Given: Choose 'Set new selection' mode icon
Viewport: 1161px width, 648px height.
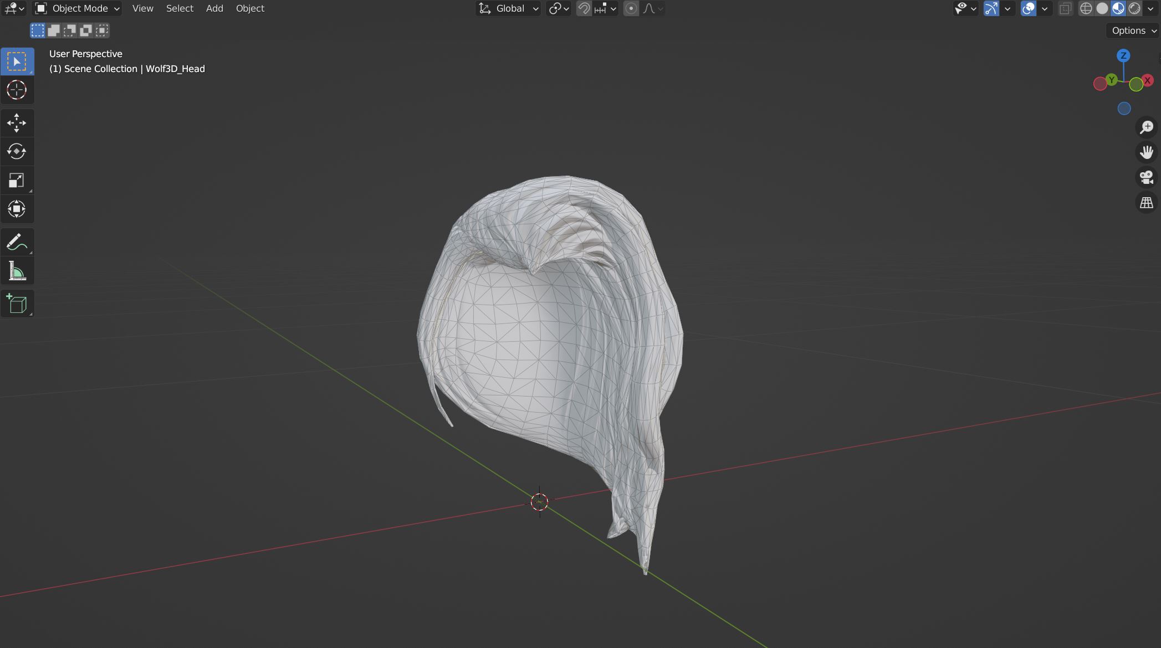Looking at the screenshot, I should [x=38, y=30].
